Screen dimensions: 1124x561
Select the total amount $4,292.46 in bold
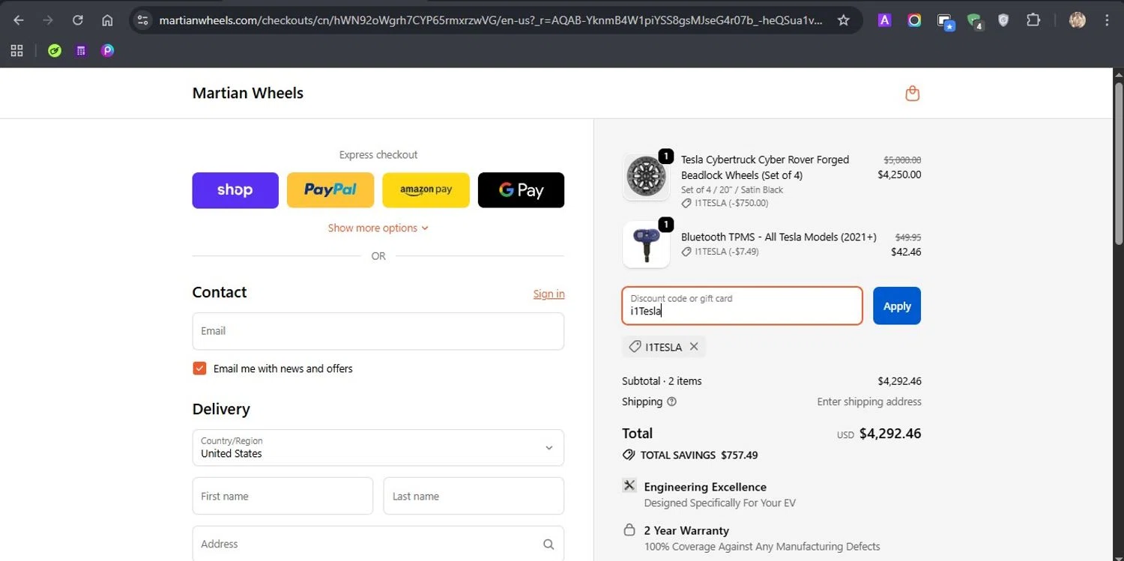click(x=890, y=433)
